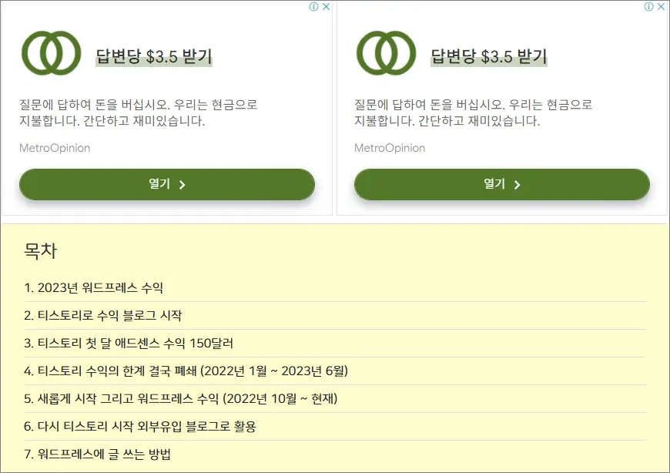Click the MetroOpinion advertiser name in left ad
This screenshot has width=670, height=473.
[x=55, y=148]
